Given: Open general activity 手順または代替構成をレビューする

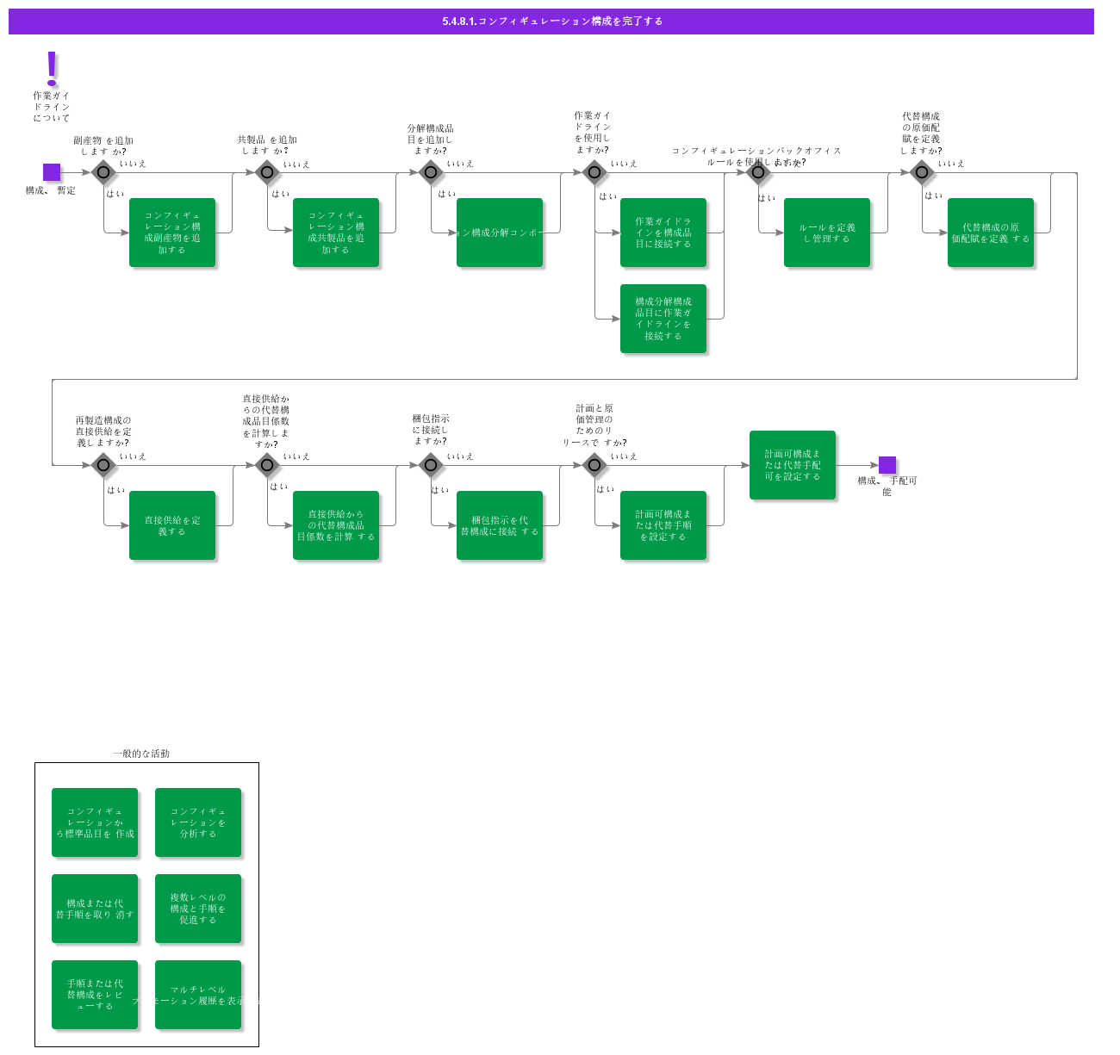Looking at the screenshot, I should pyautogui.click(x=95, y=995).
